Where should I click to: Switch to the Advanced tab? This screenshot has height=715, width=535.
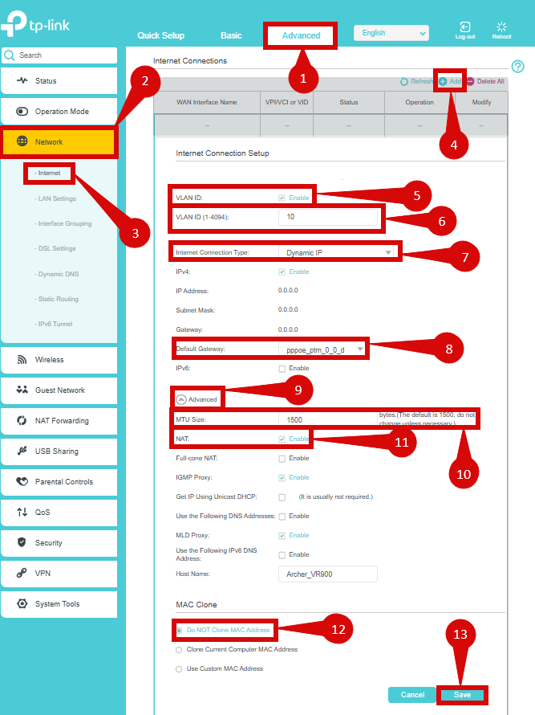301,35
